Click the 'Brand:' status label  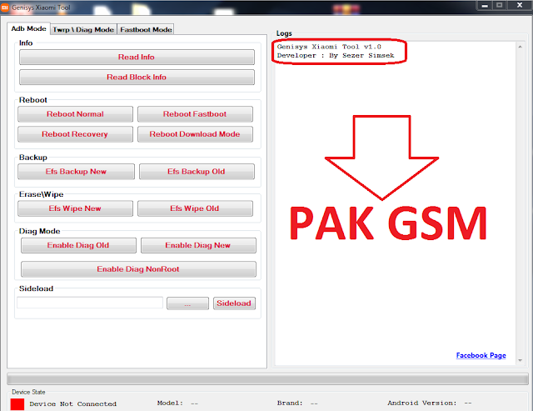[x=290, y=403]
